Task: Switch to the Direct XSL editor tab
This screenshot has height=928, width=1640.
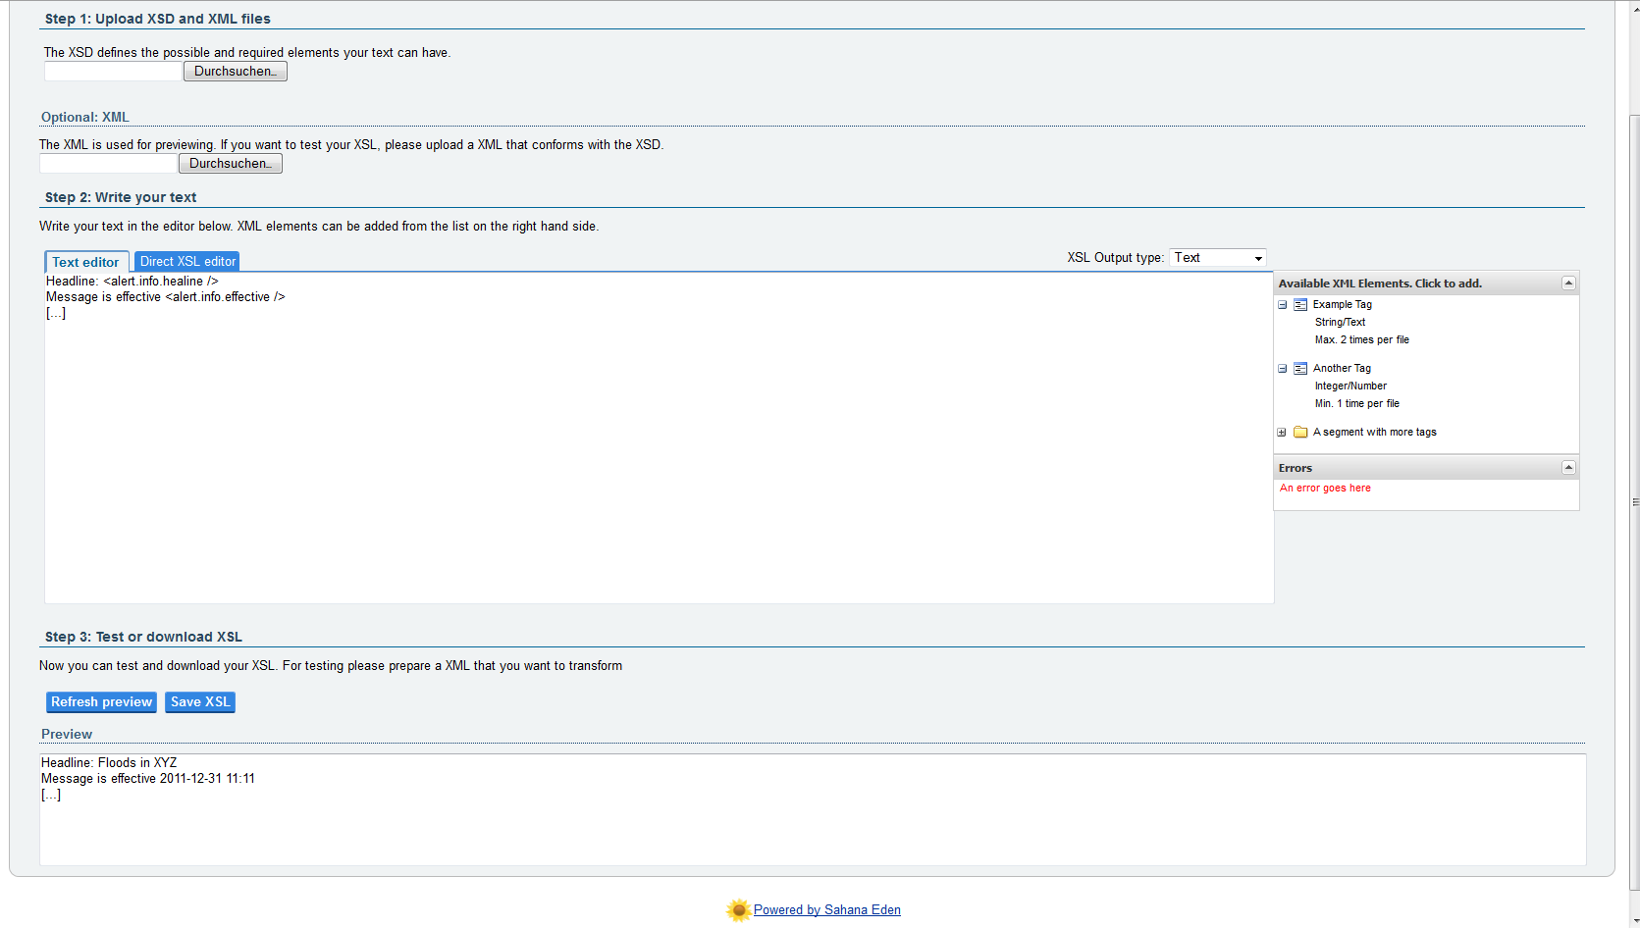Action: tap(187, 262)
